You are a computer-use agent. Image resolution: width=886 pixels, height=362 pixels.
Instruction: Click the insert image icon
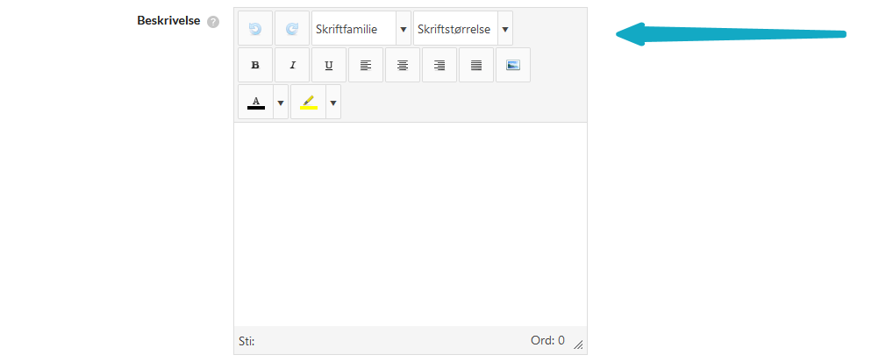coord(513,65)
